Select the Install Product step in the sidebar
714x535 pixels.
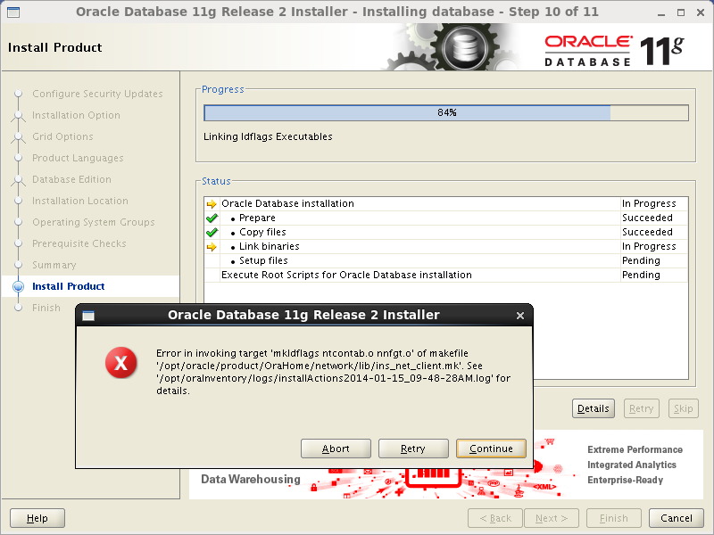(x=66, y=286)
